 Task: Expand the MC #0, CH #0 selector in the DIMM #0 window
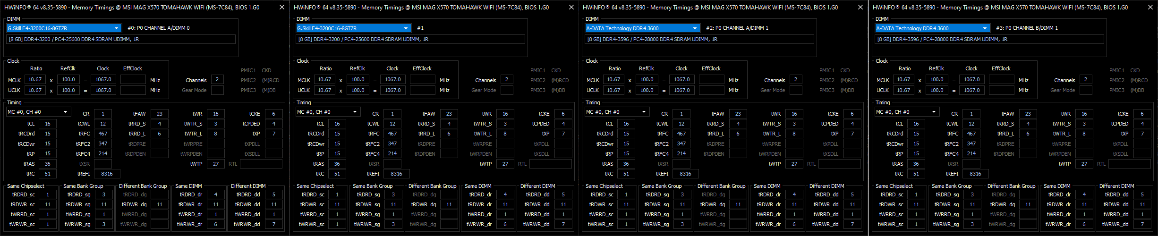point(38,112)
